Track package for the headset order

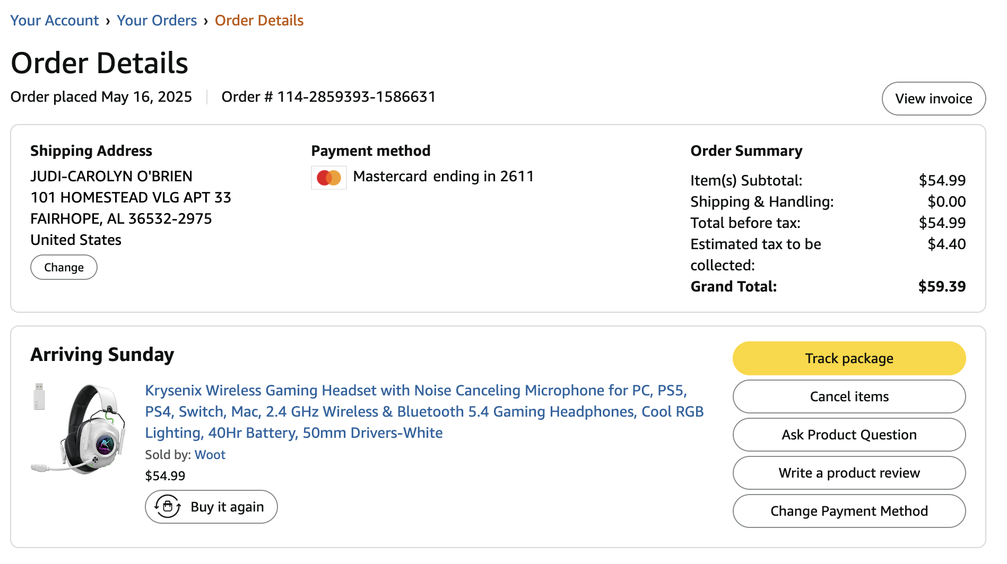[x=849, y=358]
